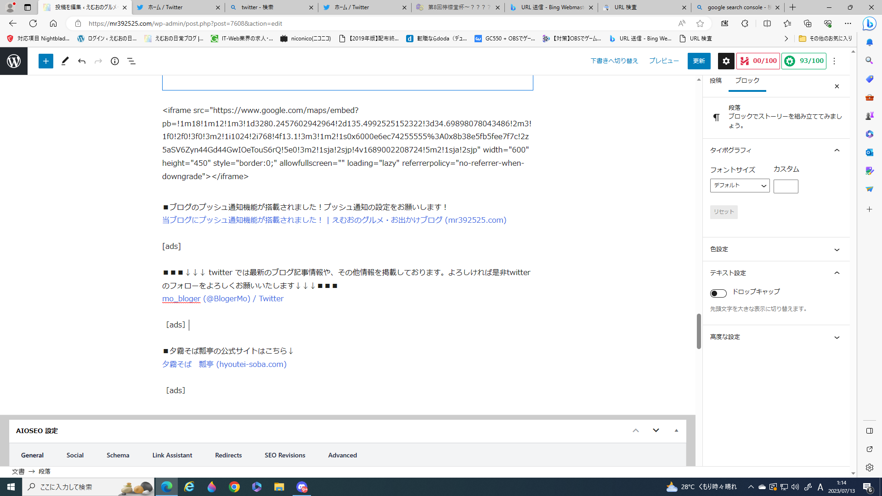Toggle the settings gear sidebar button
The image size is (882, 496).
coord(726,61)
